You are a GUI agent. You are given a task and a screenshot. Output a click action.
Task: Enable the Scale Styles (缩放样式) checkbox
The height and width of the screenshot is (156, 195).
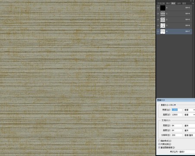pyautogui.click(x=159, y=141)
